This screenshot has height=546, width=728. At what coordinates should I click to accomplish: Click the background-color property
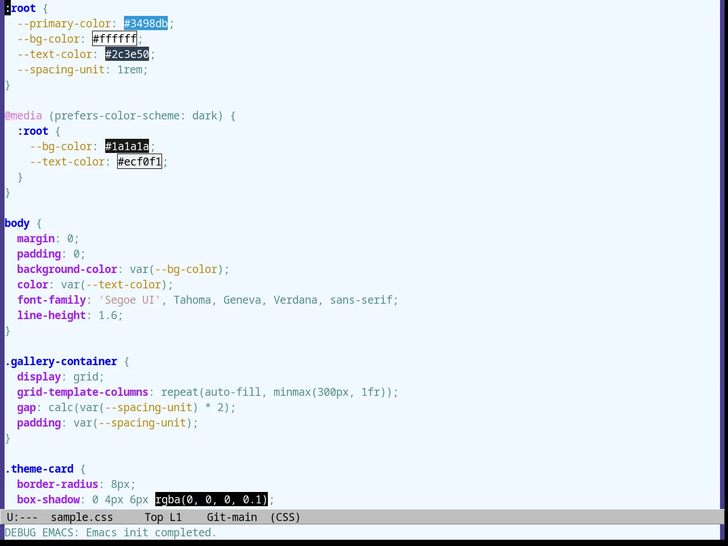(67, 269)
